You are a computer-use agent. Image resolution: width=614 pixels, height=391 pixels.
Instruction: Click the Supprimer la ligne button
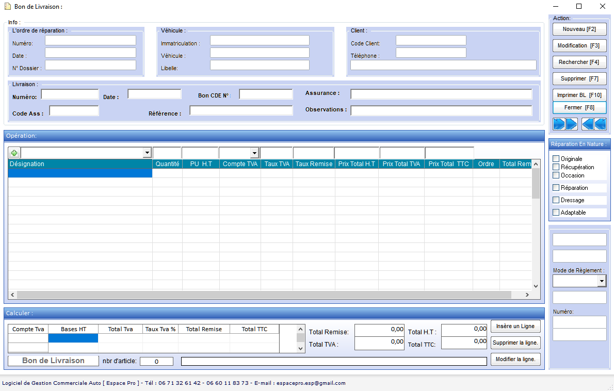[x=515, y=343]
